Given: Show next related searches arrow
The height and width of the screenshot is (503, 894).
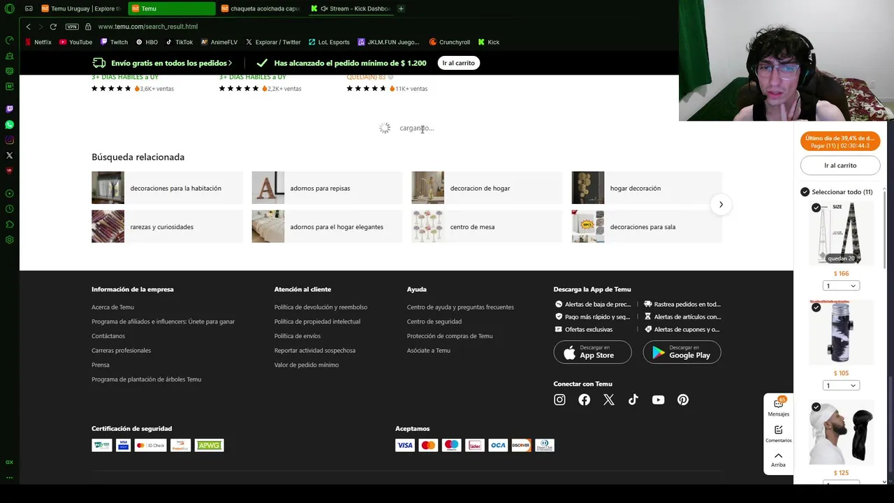Looking at the screenshot, I should click(721, 205).
